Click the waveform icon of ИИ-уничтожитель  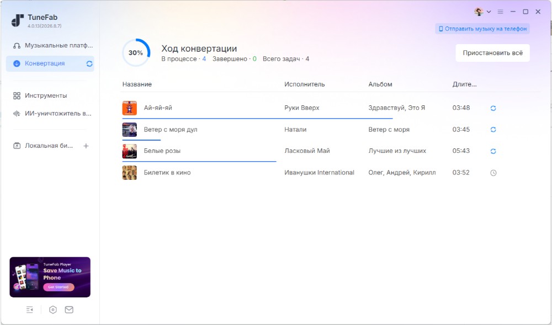pos(17,114)
